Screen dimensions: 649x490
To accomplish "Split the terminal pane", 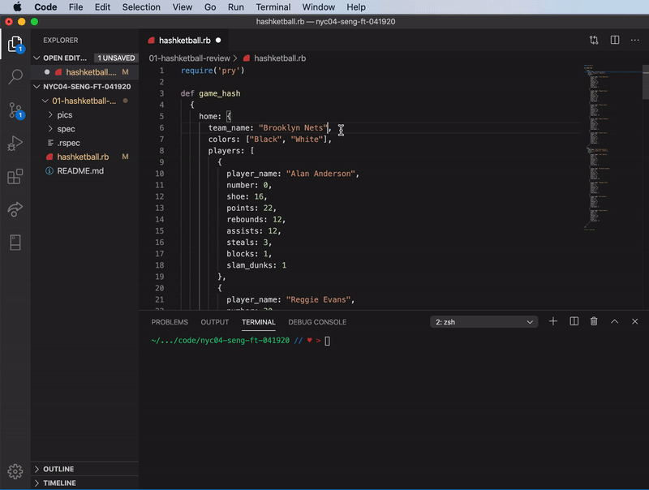I will [x=574, y=321].
